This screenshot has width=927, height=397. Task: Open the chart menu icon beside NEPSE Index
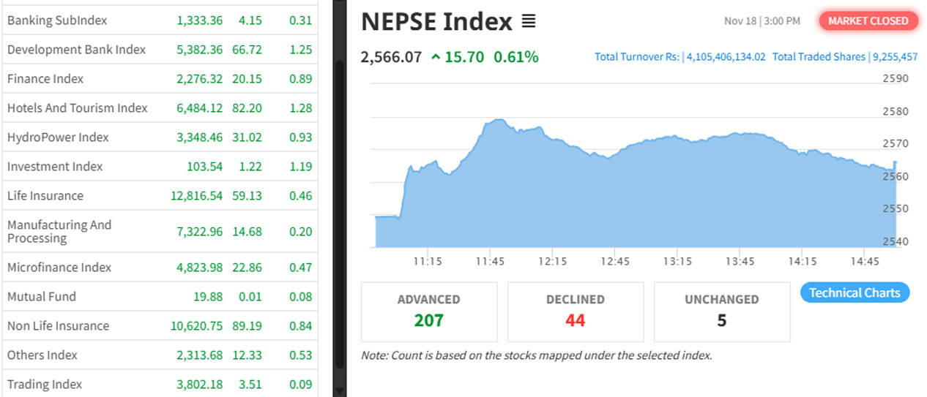pos(529,22)
